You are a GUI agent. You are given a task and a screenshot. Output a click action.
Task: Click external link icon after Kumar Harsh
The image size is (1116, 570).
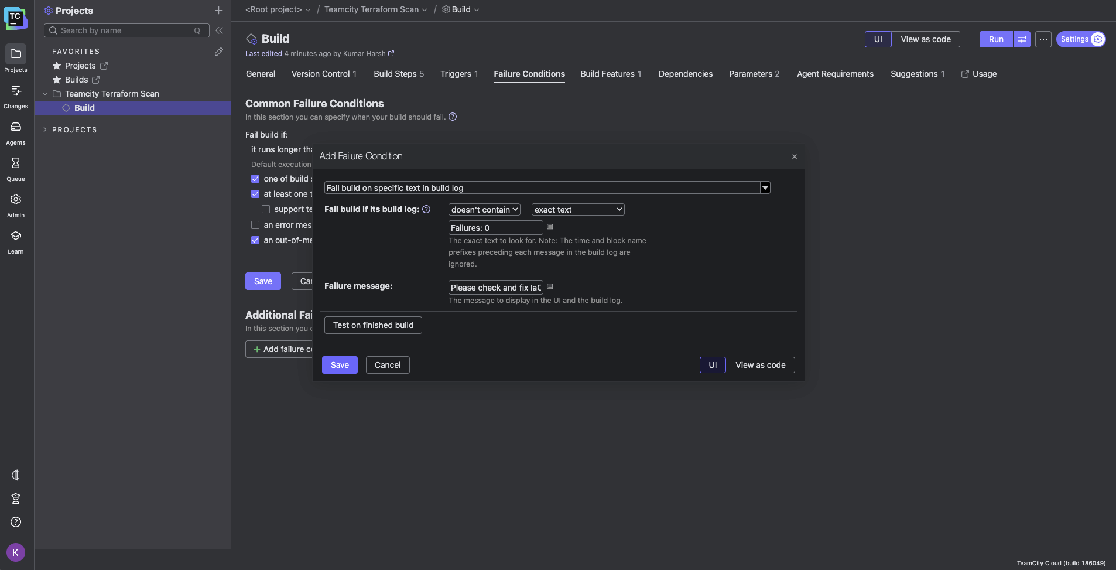click(x=391, y=53)
